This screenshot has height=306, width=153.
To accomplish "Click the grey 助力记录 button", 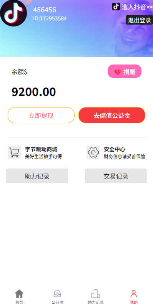I will click(x=37, y=176).
